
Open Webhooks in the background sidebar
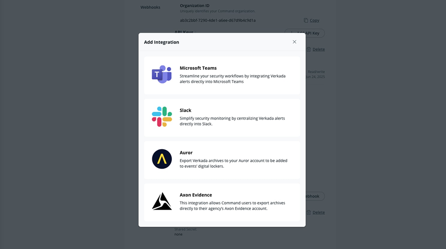tap(150, 7)
